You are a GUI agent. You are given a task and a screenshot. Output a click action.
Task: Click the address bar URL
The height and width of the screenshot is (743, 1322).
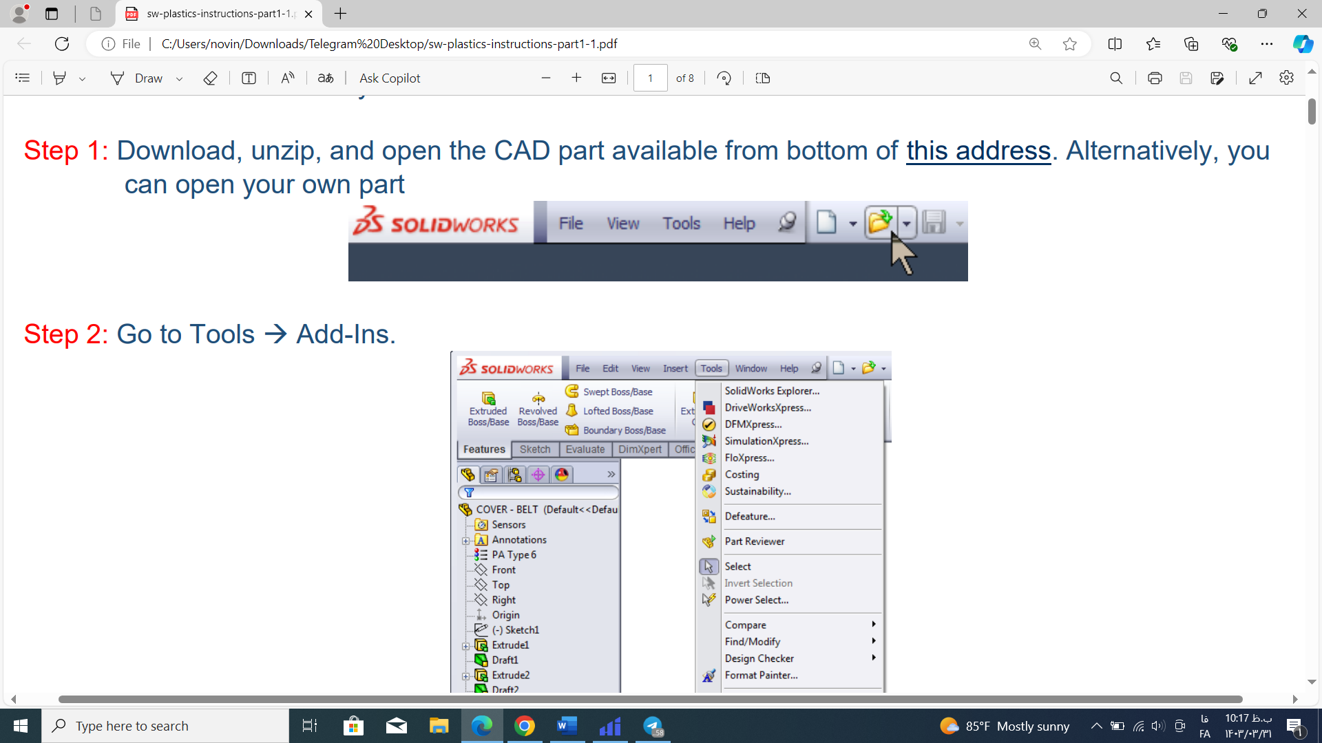(x=389, y=44)
